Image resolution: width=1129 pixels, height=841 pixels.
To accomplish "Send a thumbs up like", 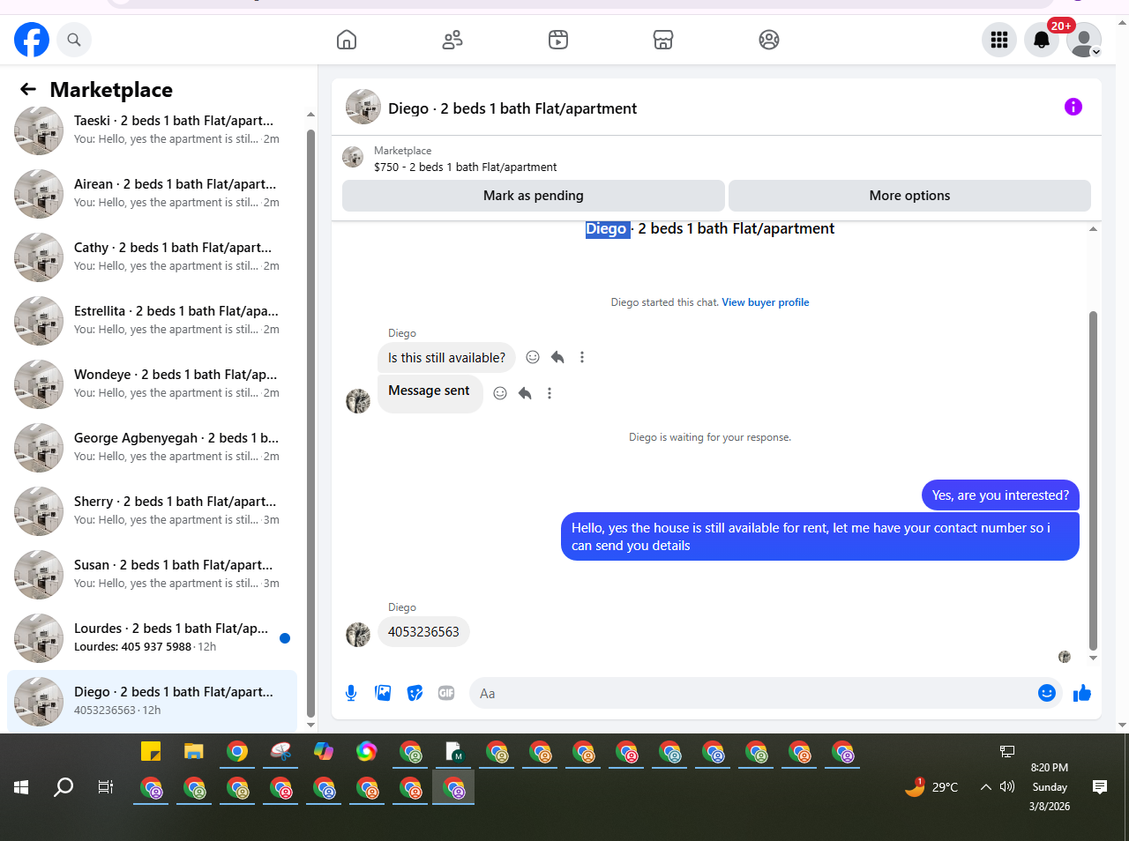I will [1082, 693].
